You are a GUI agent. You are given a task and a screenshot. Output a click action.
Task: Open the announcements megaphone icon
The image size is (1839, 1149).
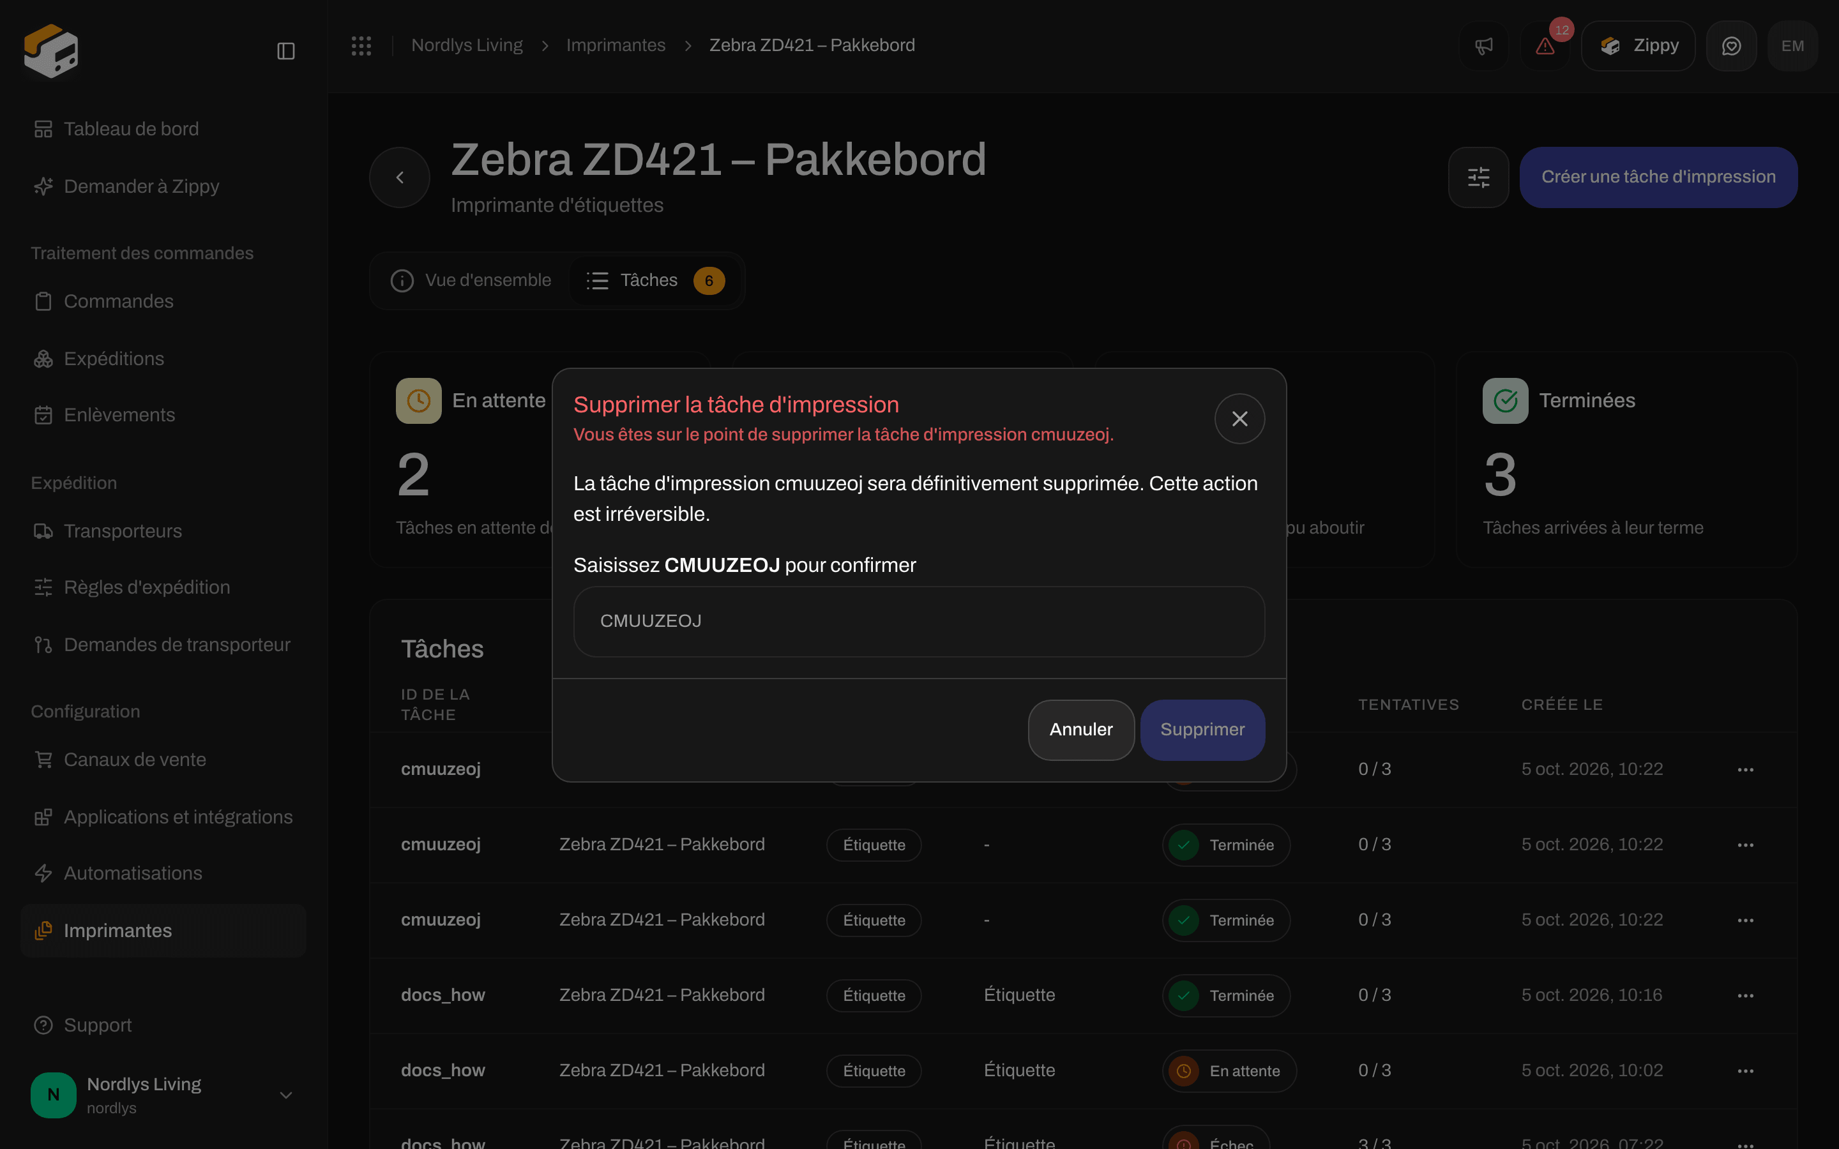click(x=1483, y=45)
